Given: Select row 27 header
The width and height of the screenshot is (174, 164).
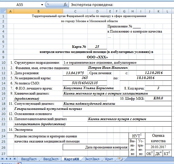Looking at the screenshot, I should click(x=3, y=154).
